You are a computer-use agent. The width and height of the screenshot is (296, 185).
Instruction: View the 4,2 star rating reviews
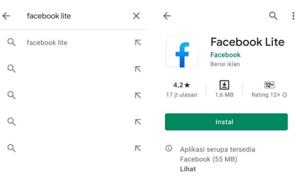click(x=182, y=90)
